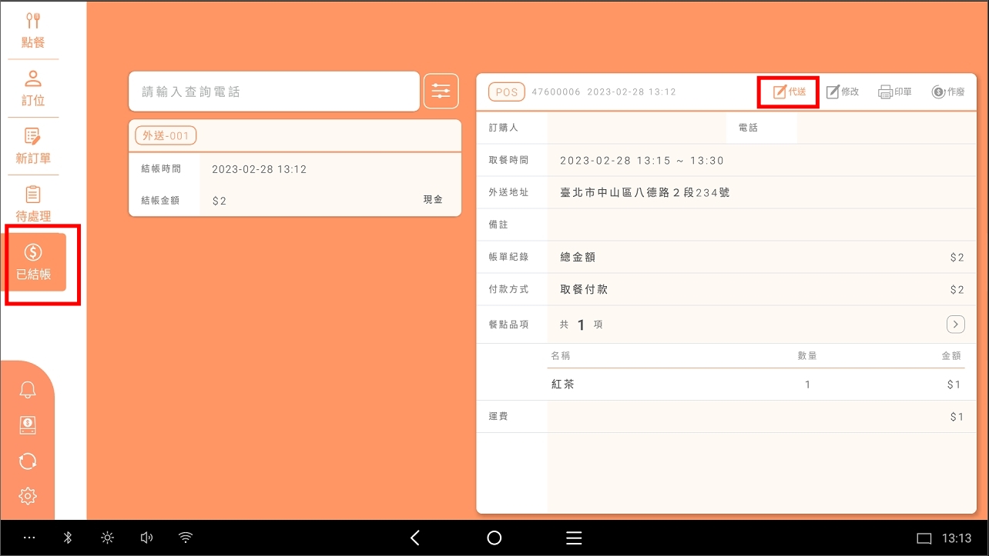This screenshot has height=556, width=989.
Task: Open the system brightness control
Action: (107, 538)
